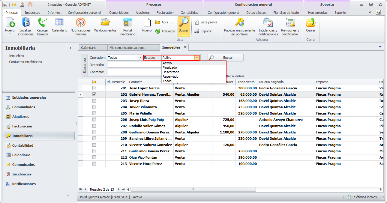The image size is (387, 203).
Task: Select Reservado from the Estado list
Action: [170, 76]
